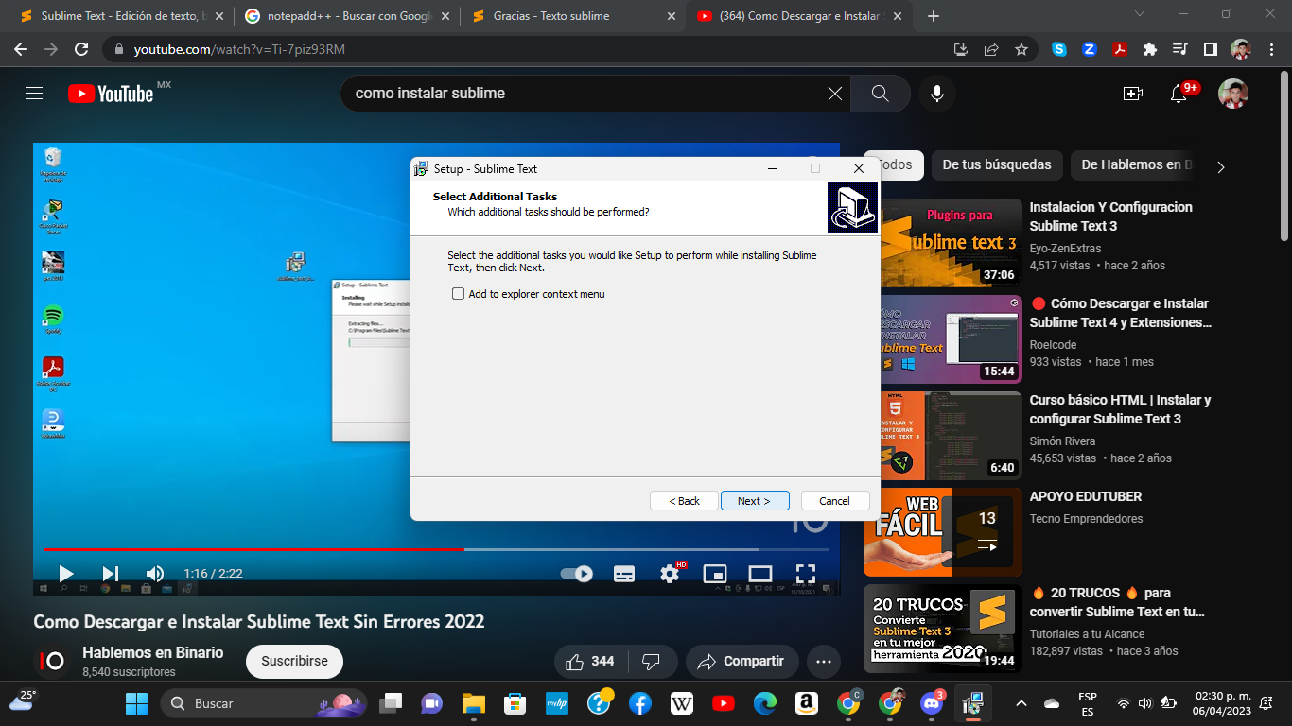
Task: Show more filter chips with arrow
Action: (1220, 166)
